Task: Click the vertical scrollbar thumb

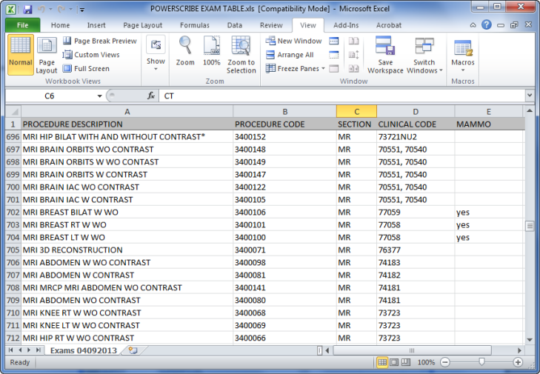Action: coord(530,227)
